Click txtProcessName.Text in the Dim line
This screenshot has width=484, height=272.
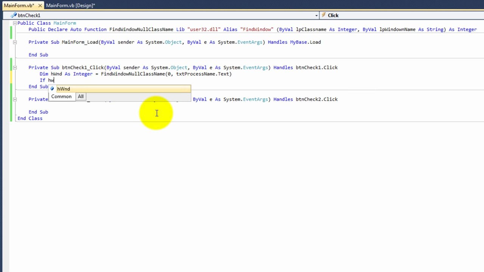(x=202, y=74)
